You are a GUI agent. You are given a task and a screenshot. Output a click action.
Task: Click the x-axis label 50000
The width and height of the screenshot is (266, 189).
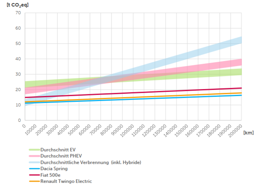pyautogui.click(x=74, y=130)
